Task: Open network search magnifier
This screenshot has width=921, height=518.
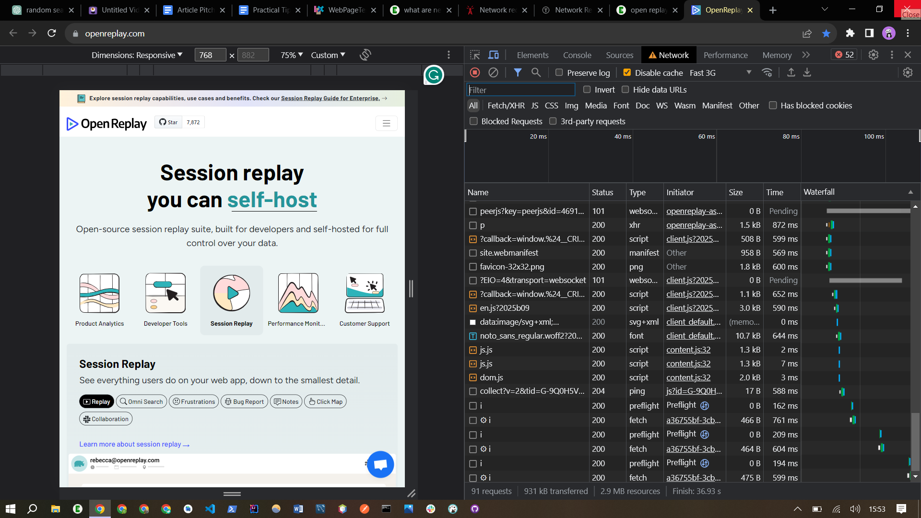Action: coord(536,72)
